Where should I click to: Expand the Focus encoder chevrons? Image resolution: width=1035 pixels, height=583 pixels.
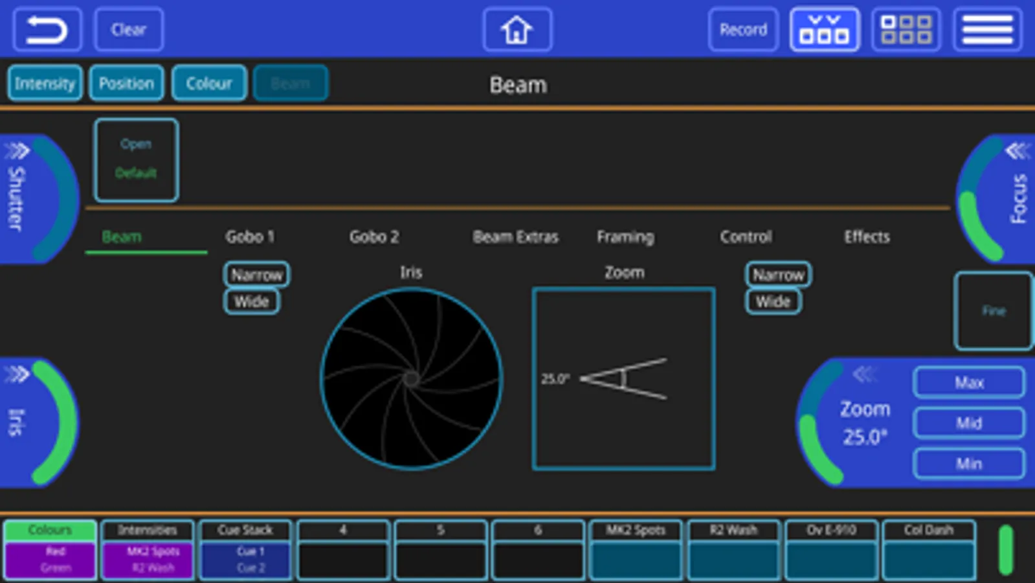point(1018,151)
